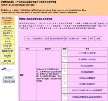Download 嘉定縣鎮市 (由明至清) file
The height and width of the screenshot is (101, 108).
tap(87, 59)
